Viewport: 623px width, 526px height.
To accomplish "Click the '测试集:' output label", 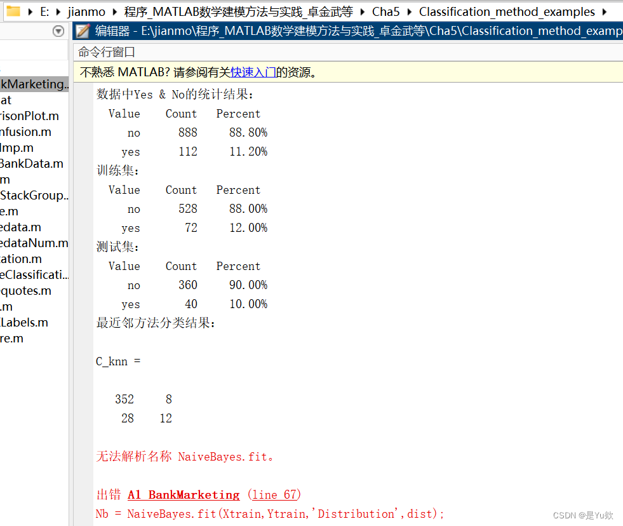I will (x=117, y=247).
